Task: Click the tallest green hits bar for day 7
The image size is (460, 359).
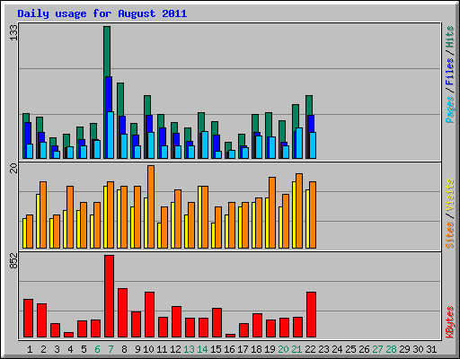Action: point(107,51)
